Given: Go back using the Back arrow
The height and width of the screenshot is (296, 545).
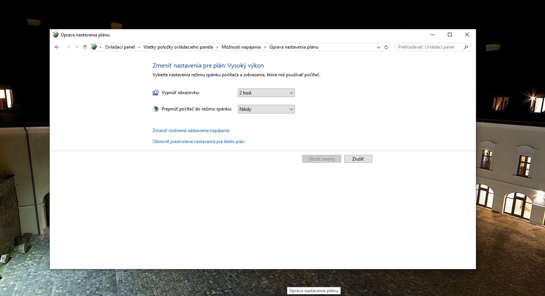Looking at the screenshot, I should [x=57, y=47].
